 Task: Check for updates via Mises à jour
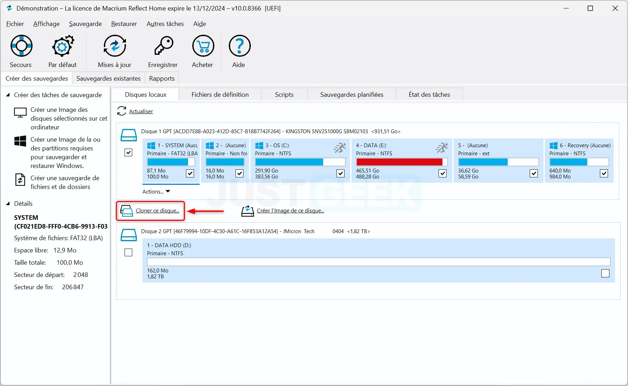coord(115,46)
